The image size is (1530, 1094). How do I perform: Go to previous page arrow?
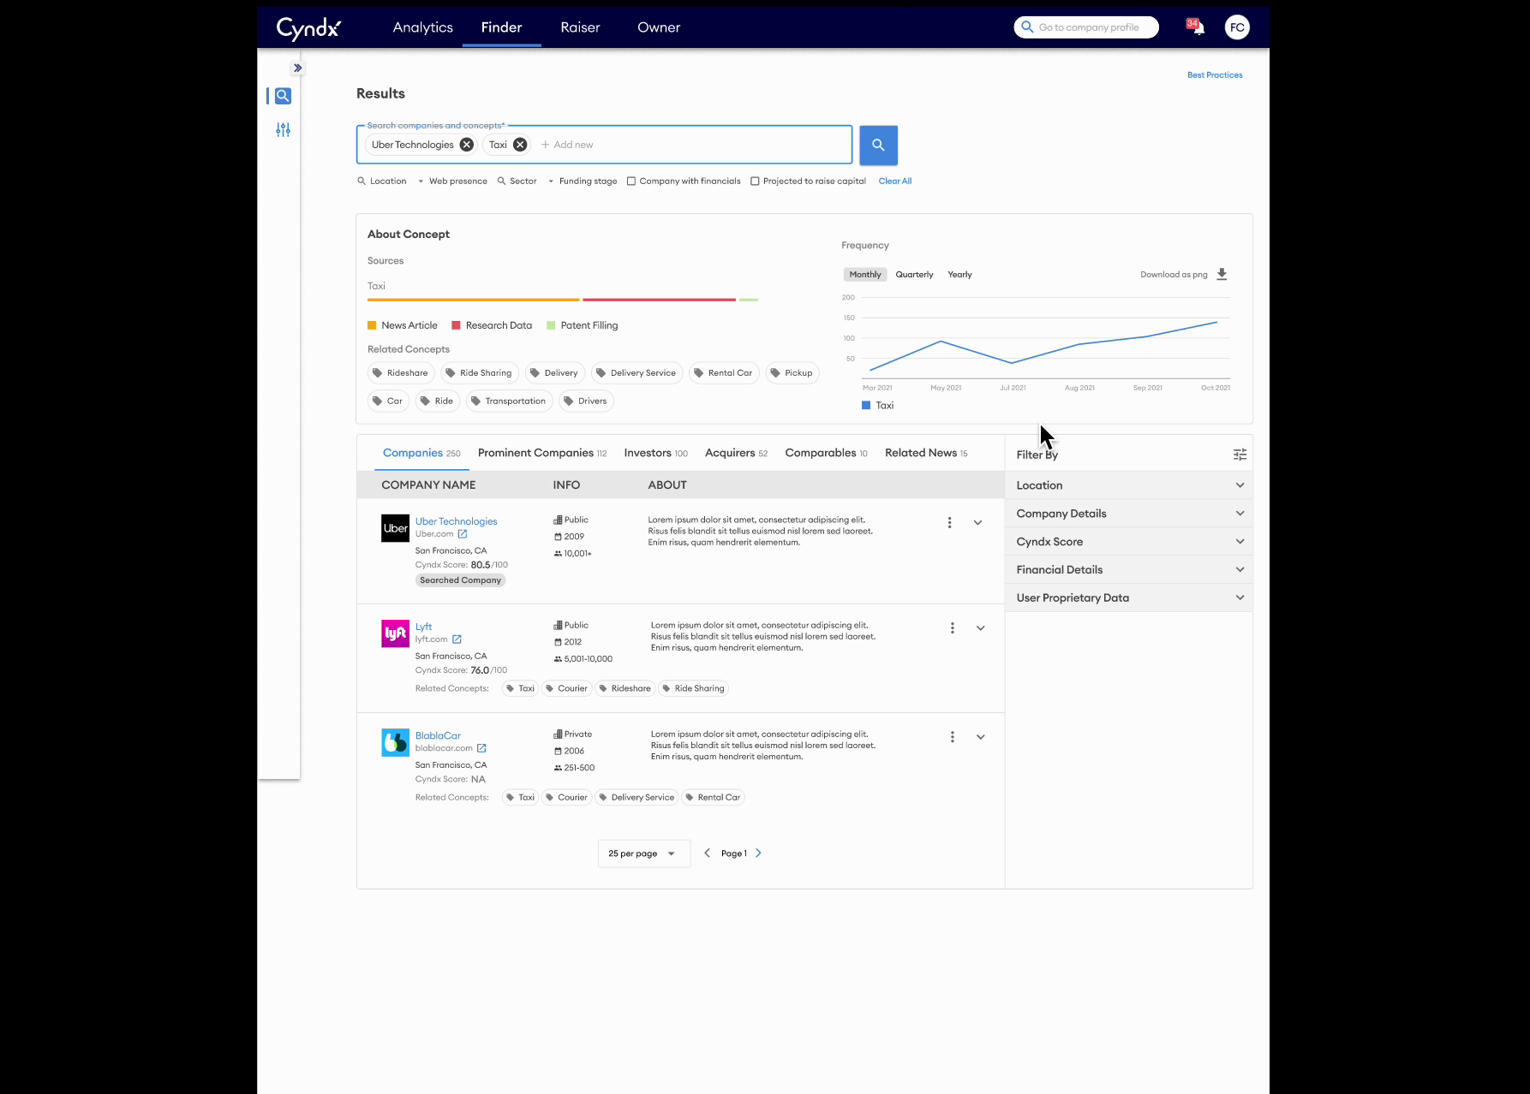tap(707, 853)
